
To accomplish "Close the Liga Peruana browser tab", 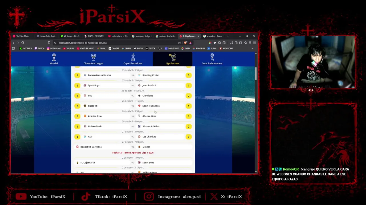I will [198, 36].
